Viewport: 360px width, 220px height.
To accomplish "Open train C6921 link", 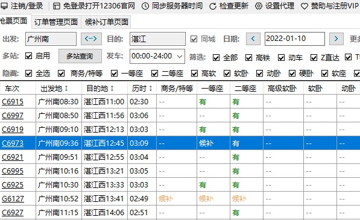I will point(13,157).
